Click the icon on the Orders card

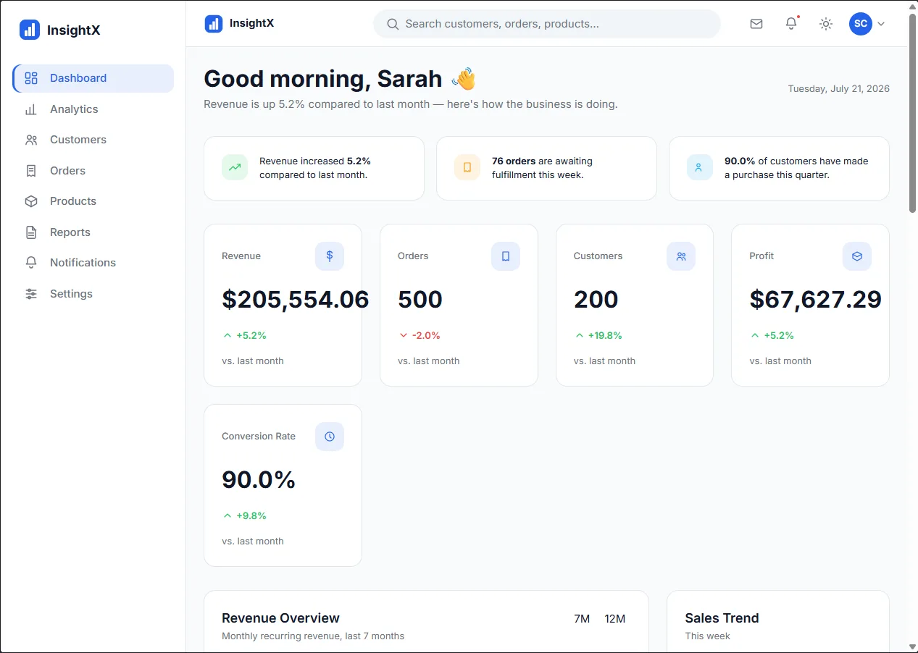coord(506,256)
